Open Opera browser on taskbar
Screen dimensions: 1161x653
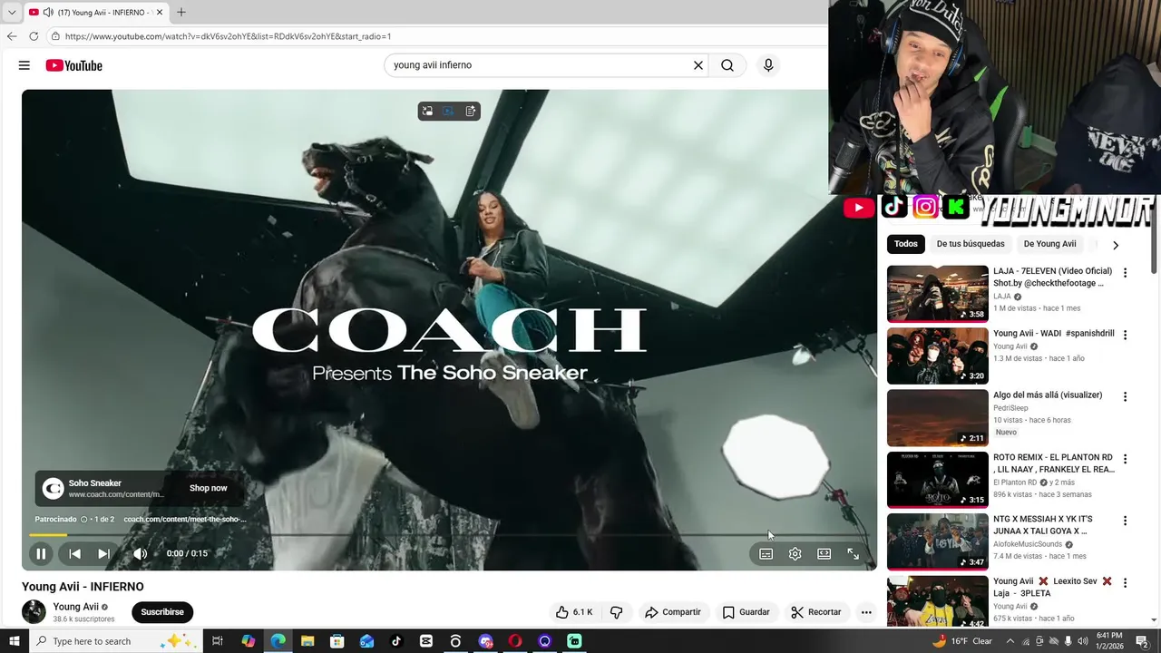pyautogui.click(x=515, y=641)
